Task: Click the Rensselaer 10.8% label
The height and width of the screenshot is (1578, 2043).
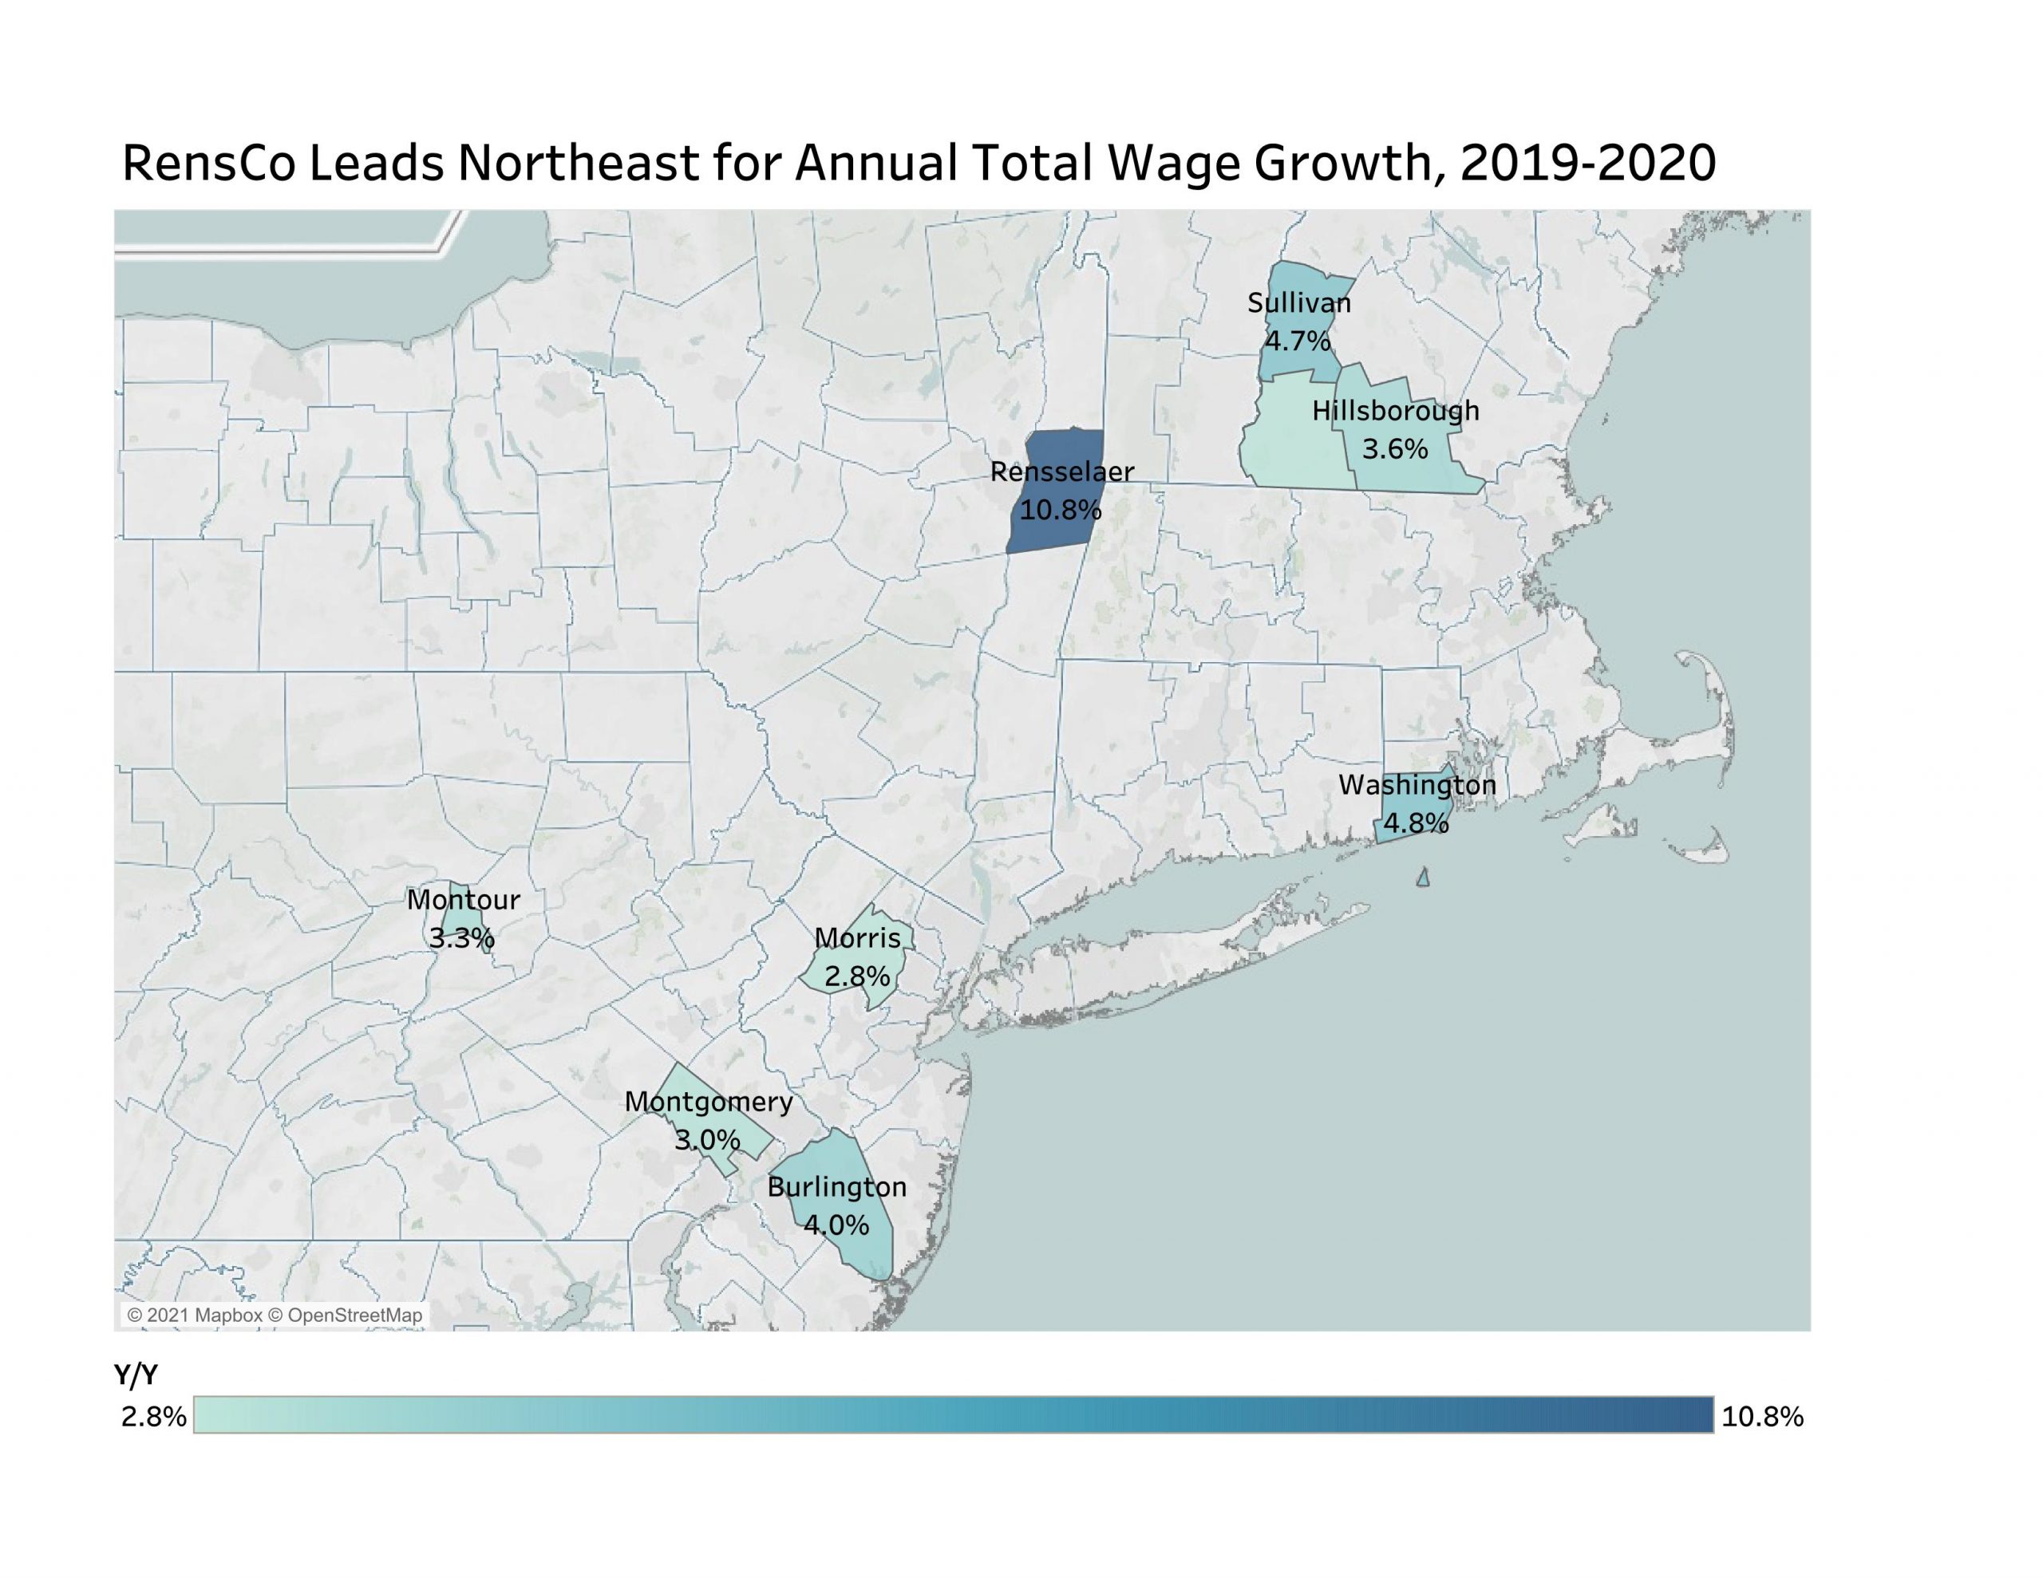Action: [x=1060, y=510]
